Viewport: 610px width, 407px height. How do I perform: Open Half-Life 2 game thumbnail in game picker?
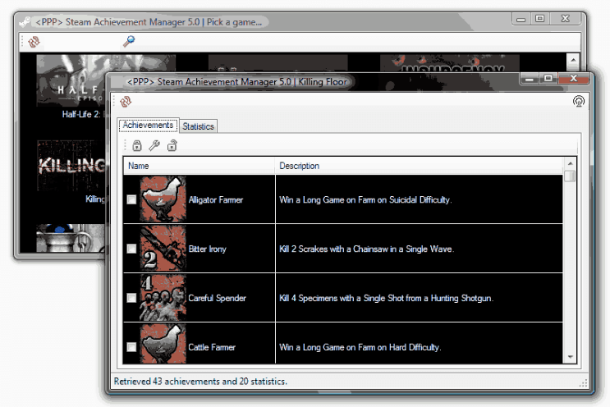coord(71,80)
